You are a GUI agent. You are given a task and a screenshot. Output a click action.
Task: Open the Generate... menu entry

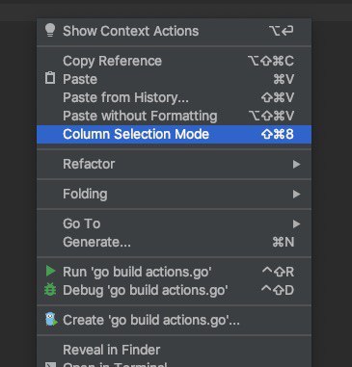174,242
